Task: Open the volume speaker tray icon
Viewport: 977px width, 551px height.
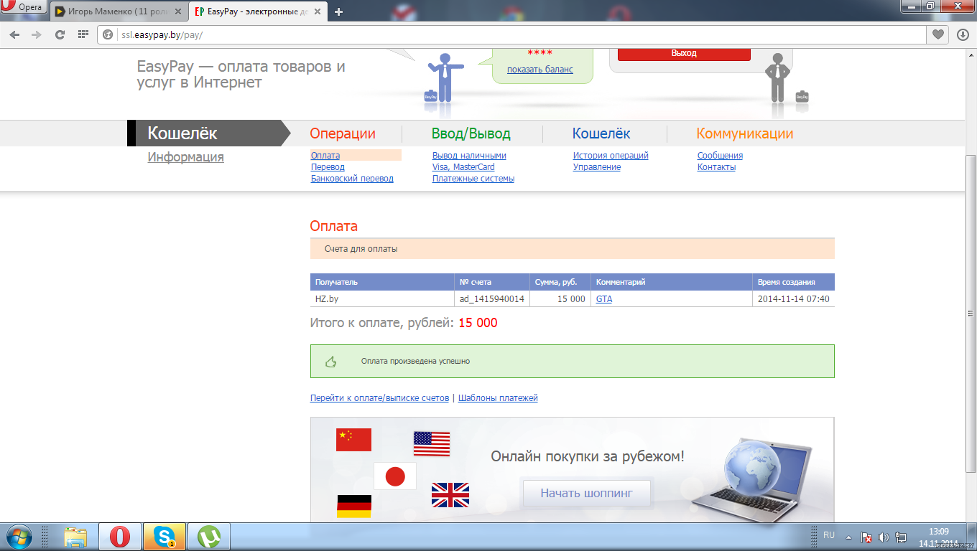Action: [x=883, y=537]
